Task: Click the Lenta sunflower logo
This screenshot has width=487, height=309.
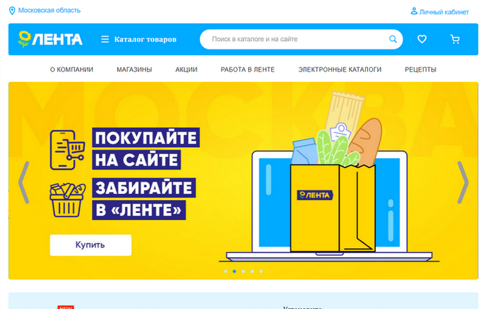Action: tap(51, 39)
